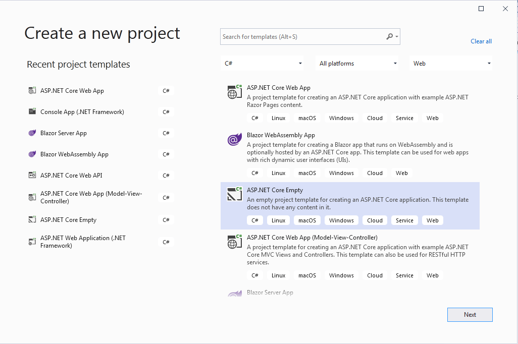Click the ASP.NET Core Empty title in results list
The height and width of the screenshot is (344, 518).
point(275,190)
